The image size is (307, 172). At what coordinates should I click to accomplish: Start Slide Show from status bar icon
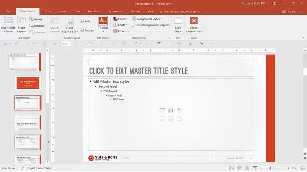click(x=255, y=168)
